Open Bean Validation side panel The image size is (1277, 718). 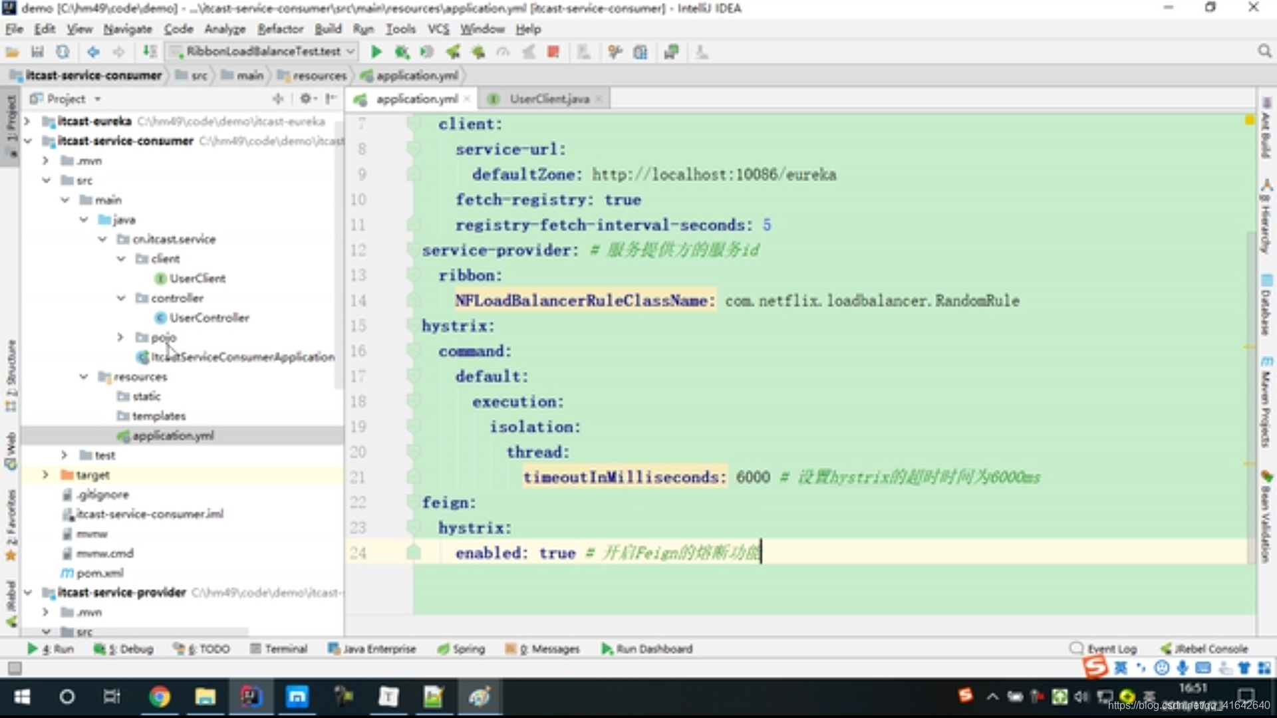tap(1266, 517)
